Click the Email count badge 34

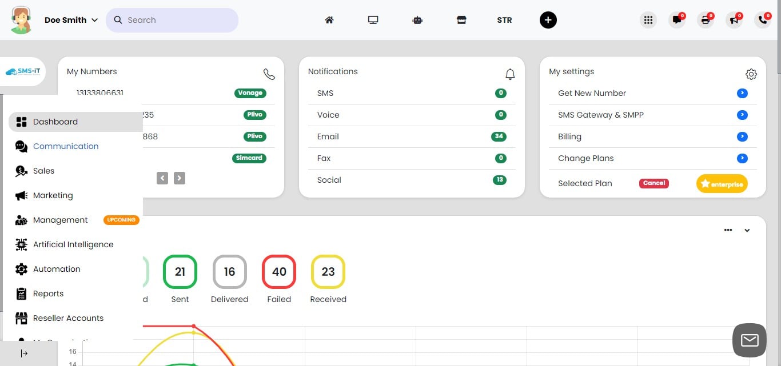(x=499, y=136)
